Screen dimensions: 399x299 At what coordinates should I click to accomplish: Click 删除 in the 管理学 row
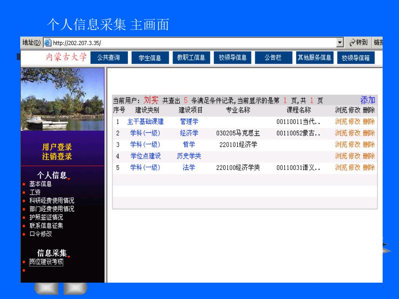(x=369, y=121)
